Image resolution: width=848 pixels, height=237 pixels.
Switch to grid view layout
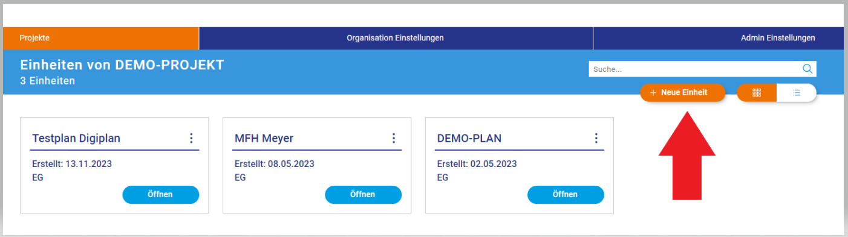[756, 93]
